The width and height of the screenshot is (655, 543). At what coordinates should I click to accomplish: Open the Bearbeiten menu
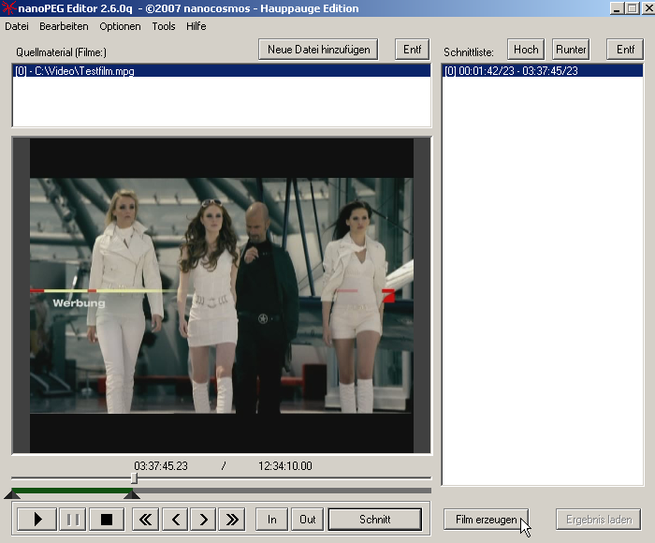[x=64, y=26]
